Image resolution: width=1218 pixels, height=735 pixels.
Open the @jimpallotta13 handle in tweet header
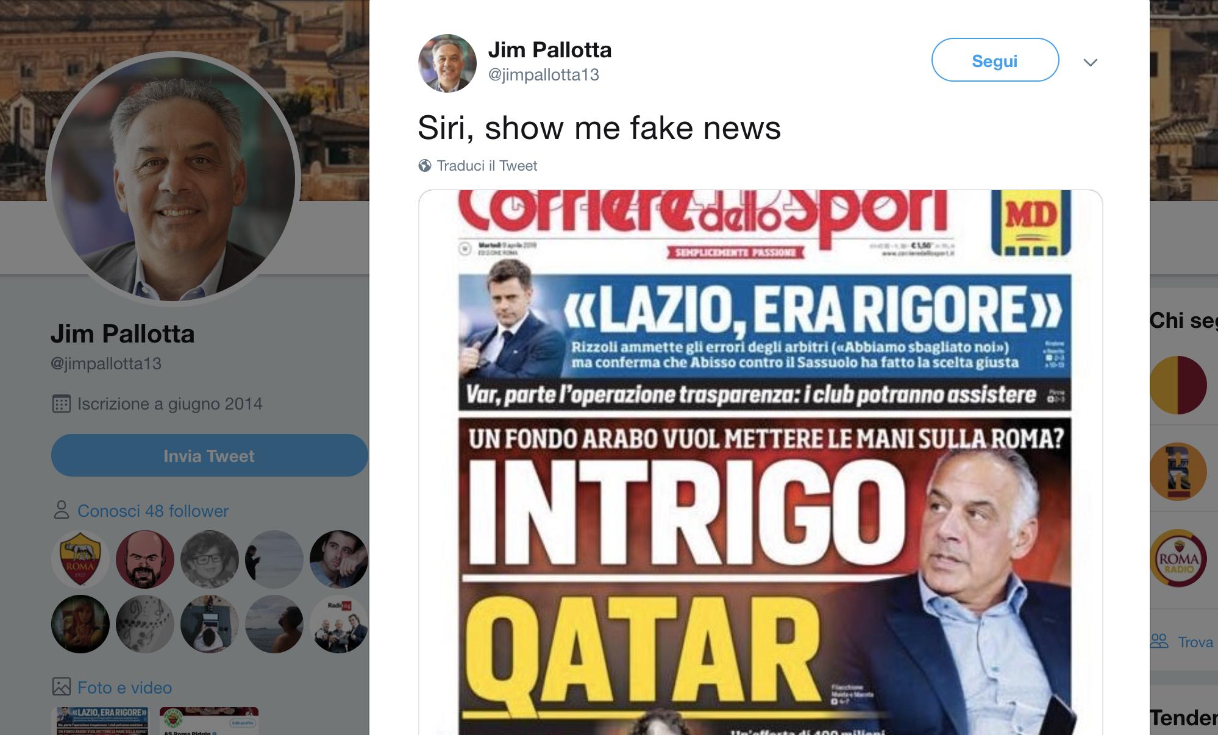[x=543, y=75]
